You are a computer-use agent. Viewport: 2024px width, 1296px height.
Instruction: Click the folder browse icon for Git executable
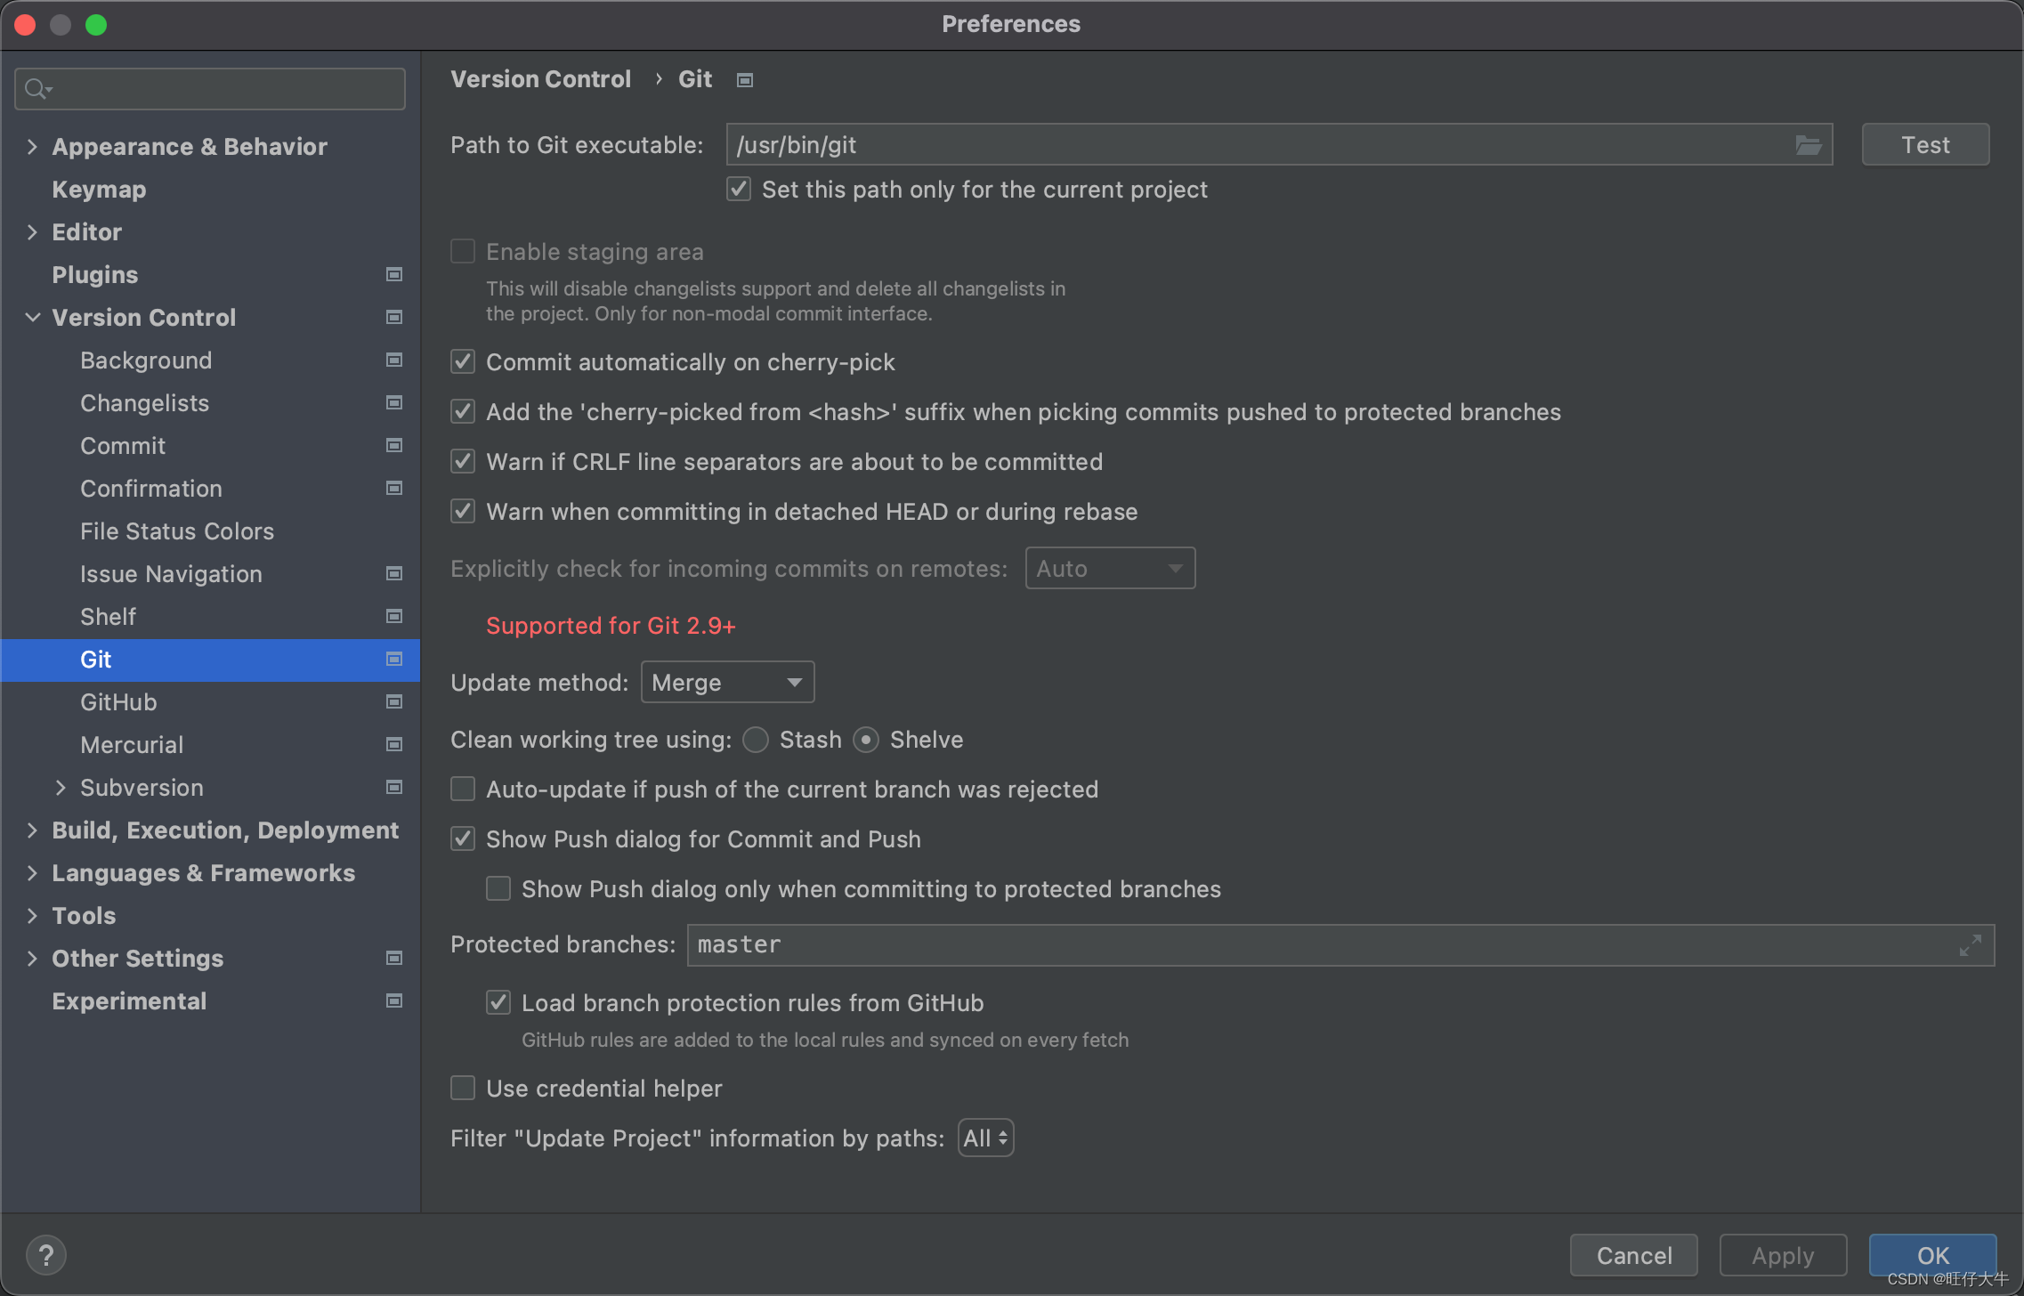pyautogui.click(x=1810, y=145)
